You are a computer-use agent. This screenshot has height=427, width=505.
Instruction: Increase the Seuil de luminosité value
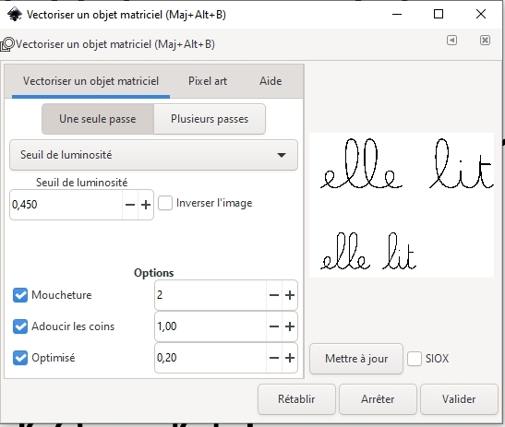coord(146,205)
